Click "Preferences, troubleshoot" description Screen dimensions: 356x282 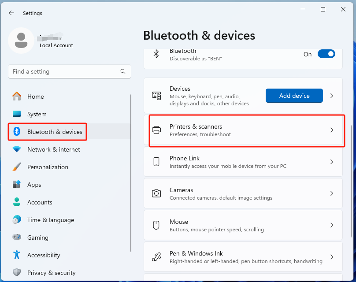pyautogui.click(x=200, y=134)
